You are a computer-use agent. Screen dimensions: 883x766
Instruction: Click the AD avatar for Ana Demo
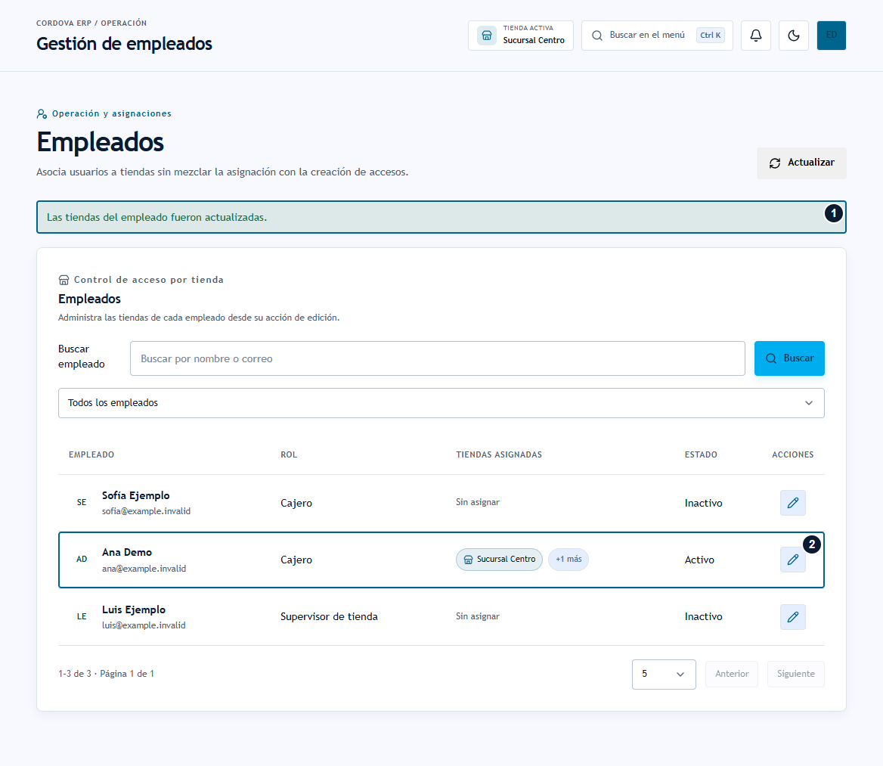[82, 560]
